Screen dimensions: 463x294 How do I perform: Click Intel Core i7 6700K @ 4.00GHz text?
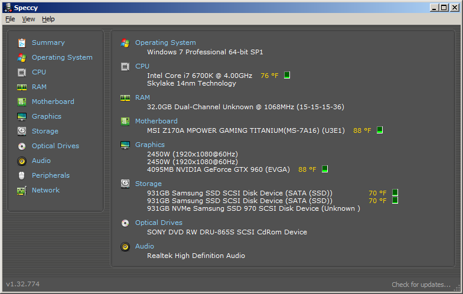coord(200,76)
